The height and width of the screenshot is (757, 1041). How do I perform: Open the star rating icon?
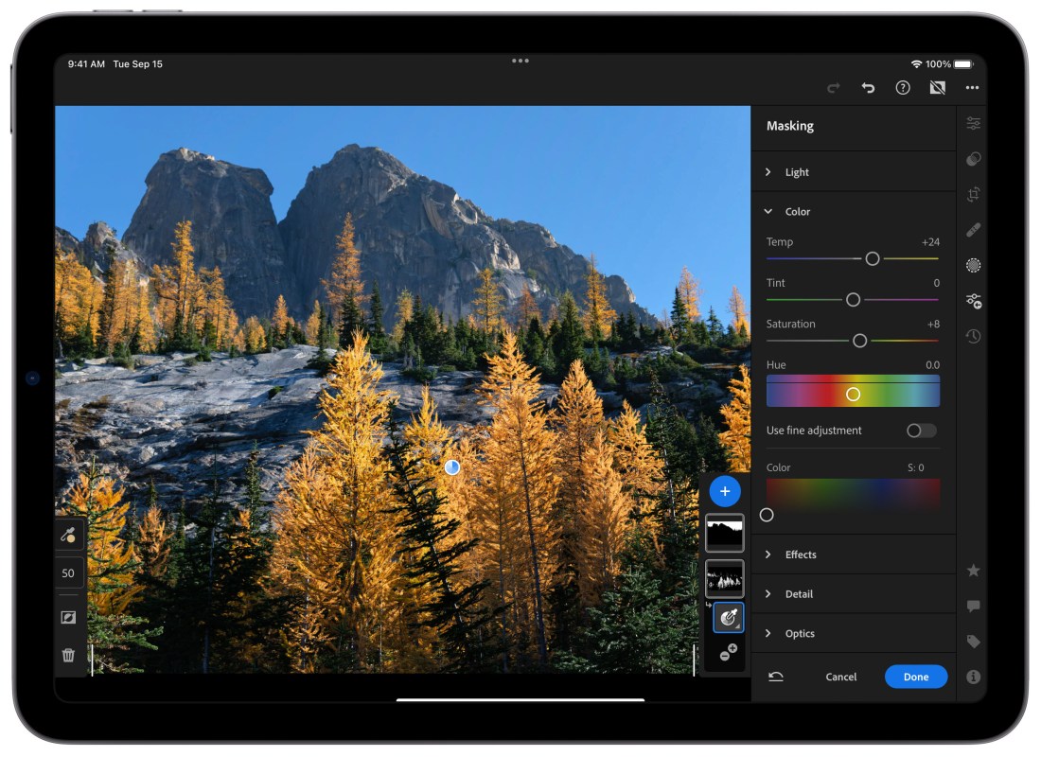(x=973, y=571)
